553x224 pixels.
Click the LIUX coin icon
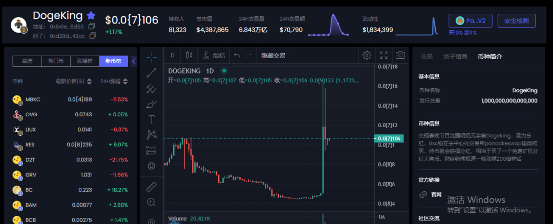coord(17,130)
